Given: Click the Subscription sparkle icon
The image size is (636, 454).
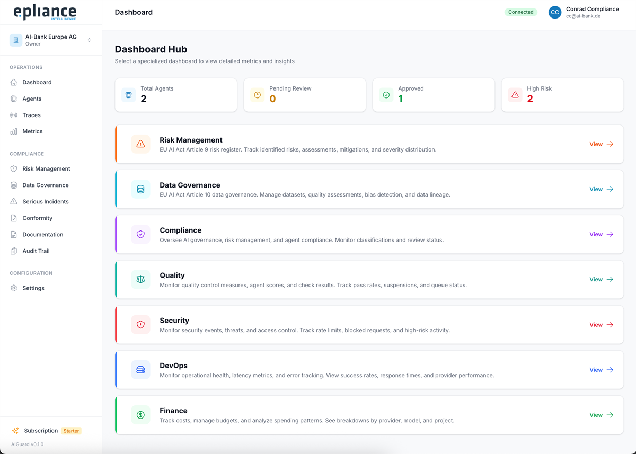Looking at the screenshot, I should [15, 431].
